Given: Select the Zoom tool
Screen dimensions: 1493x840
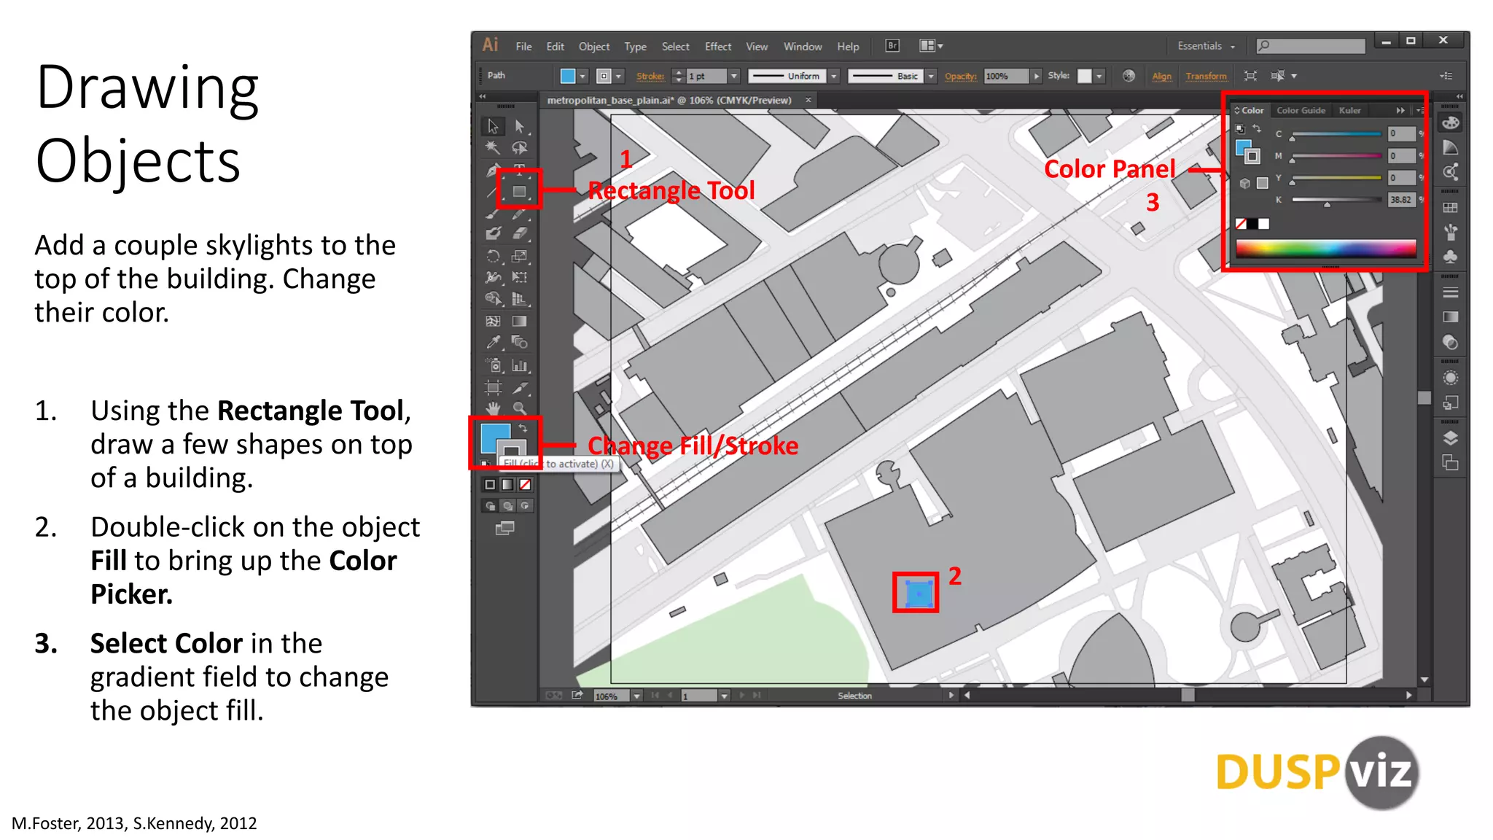Looking at the screenshot, I should point(520,408).
